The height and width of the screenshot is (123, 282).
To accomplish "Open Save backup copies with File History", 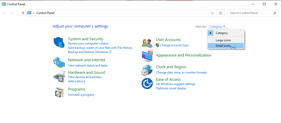I will click(100, 48).
